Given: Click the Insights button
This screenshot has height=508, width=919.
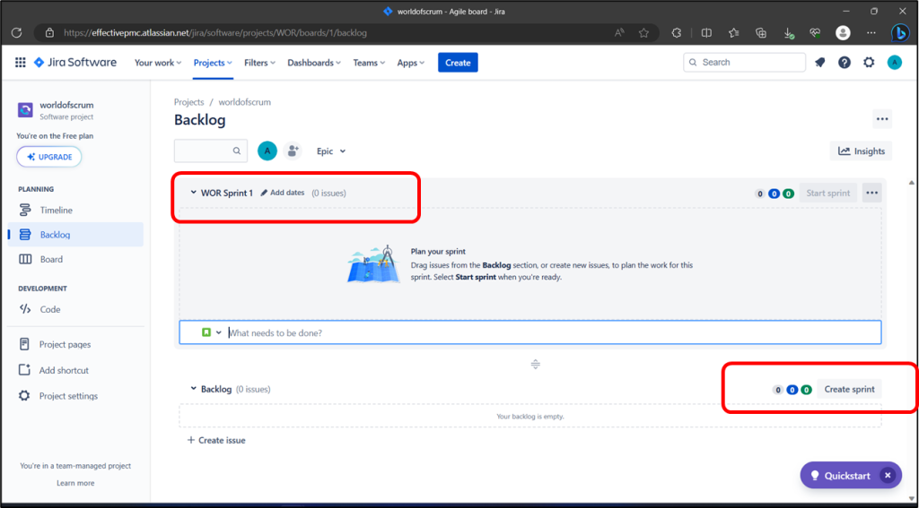Looking at the screenshot, I should (861, 151).
